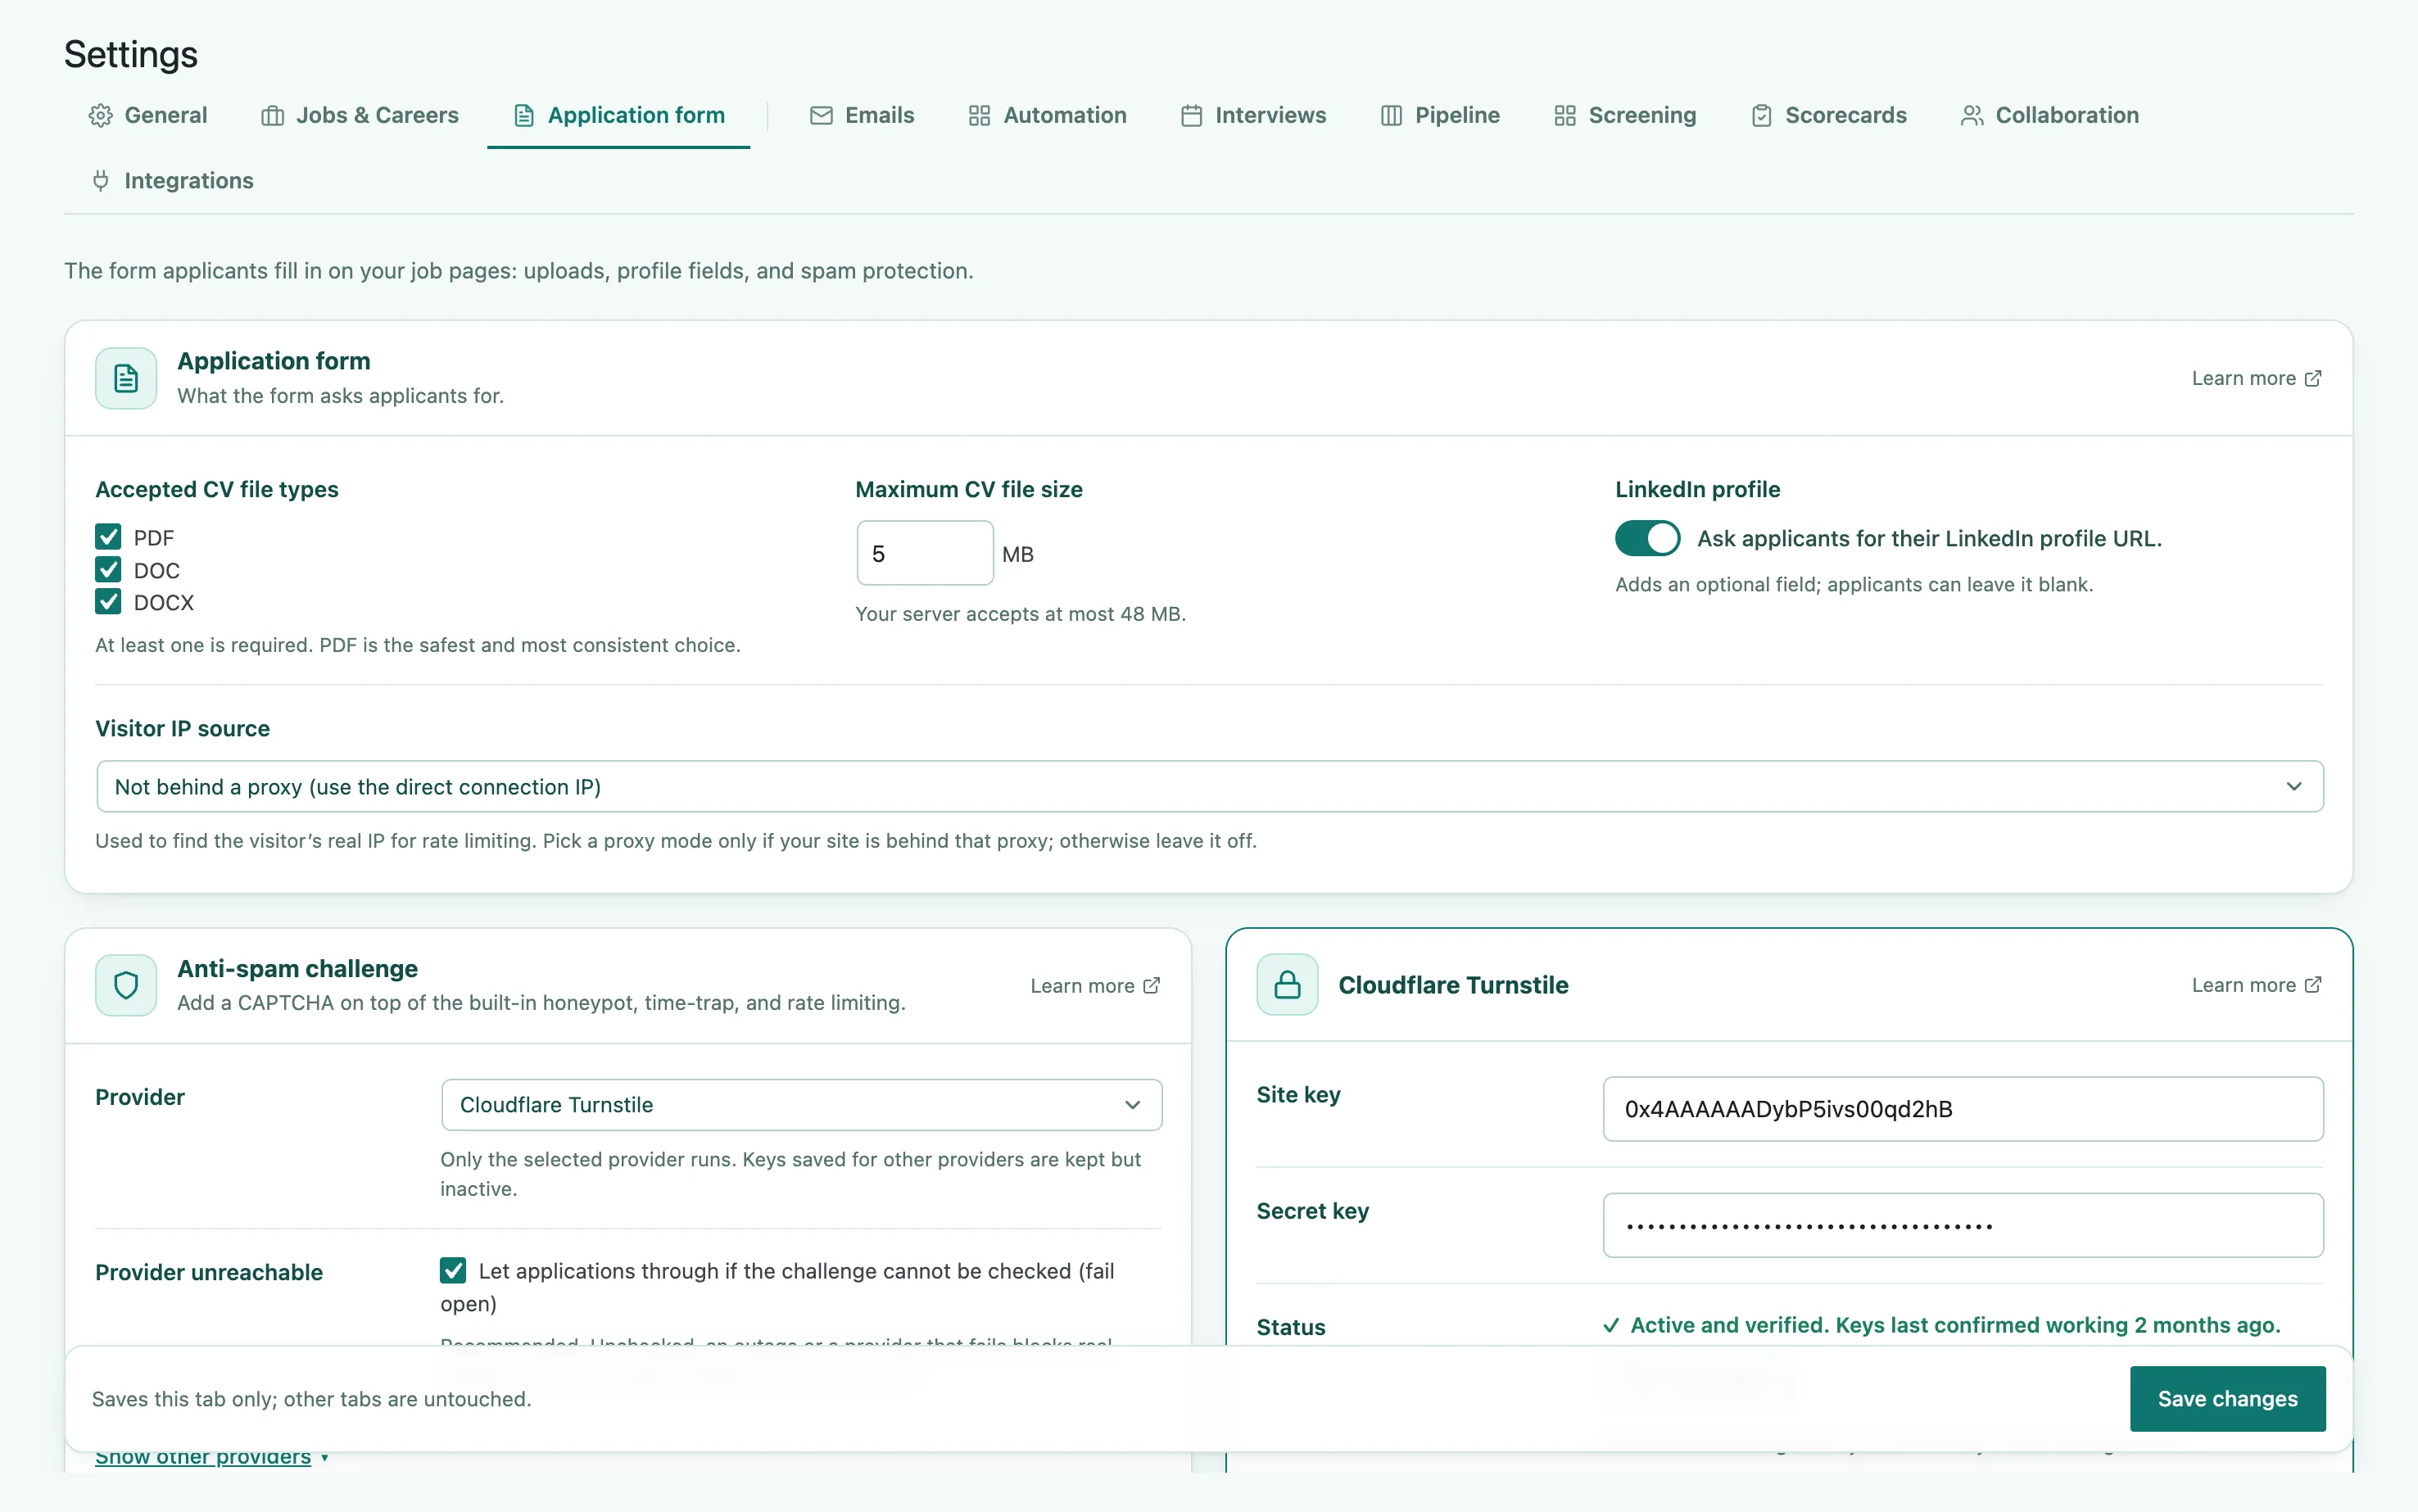Click Save changes button

[2227, 1398]
